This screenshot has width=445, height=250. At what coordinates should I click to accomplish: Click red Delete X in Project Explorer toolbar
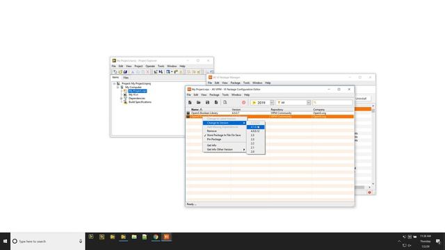[147, 72]
